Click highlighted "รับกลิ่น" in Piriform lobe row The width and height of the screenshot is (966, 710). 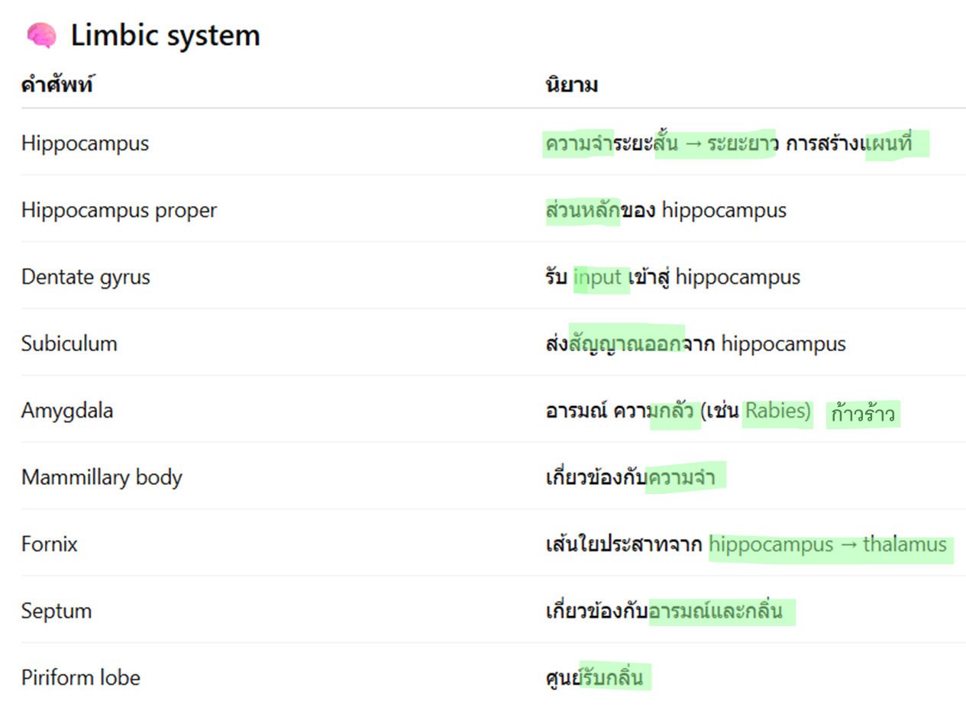point(613,678)
